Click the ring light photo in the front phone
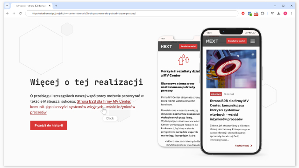299x168 pixels. [x=231, y=69]
